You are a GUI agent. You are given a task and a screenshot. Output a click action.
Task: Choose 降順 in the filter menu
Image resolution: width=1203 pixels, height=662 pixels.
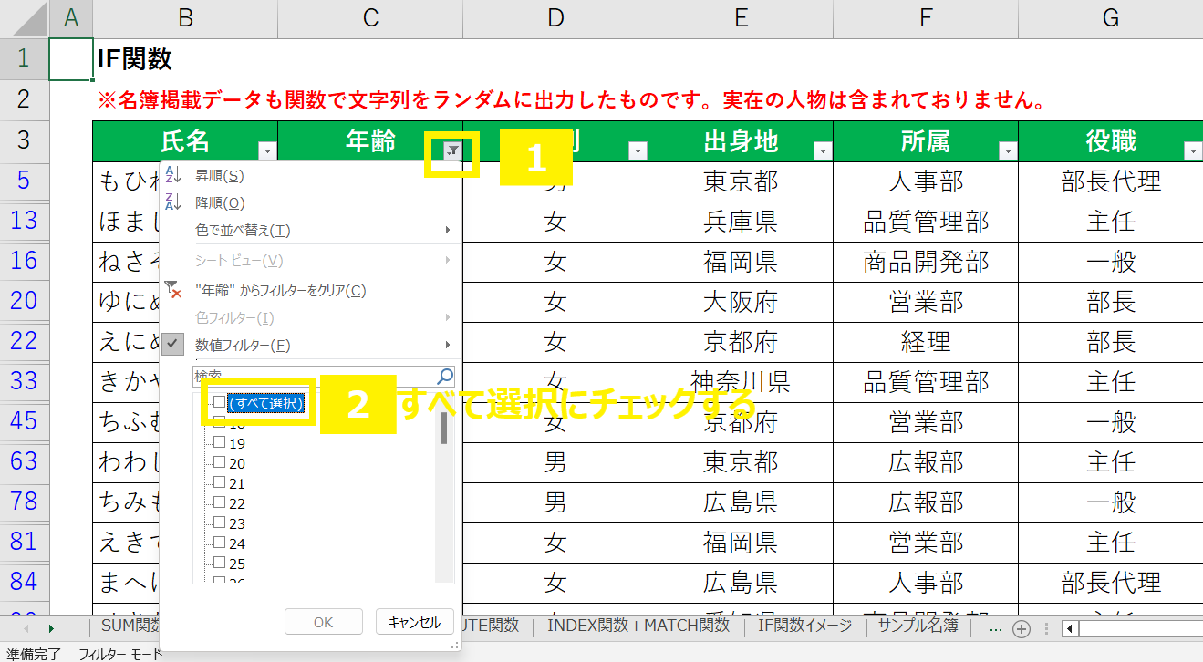pos(310,202)
